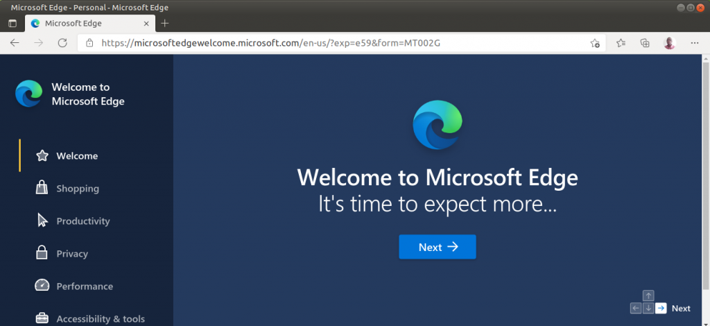Image resolution: width=710 pixels, height=326 pixels.
Task: Go back with the back arrow
Action: (x=15, y=43)
